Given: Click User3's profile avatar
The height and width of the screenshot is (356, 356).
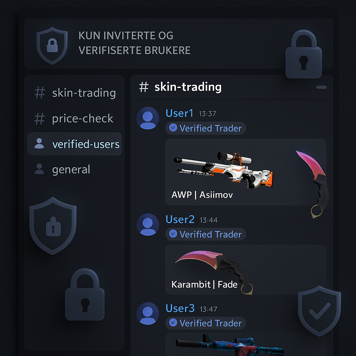Looking at the screenshot, I should 147,313.
